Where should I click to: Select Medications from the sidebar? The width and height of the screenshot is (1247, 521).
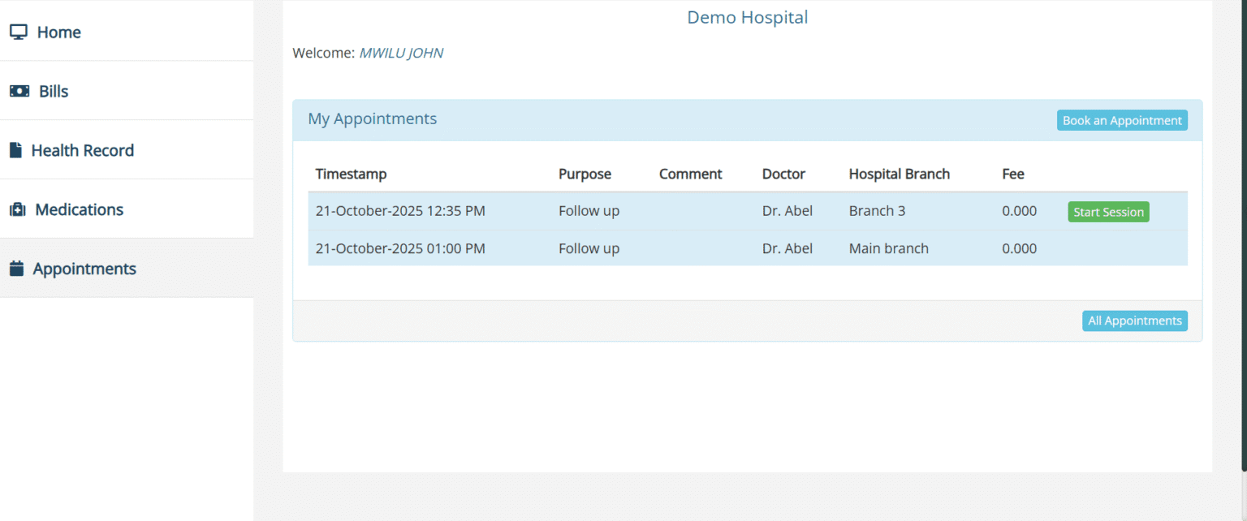79,210
